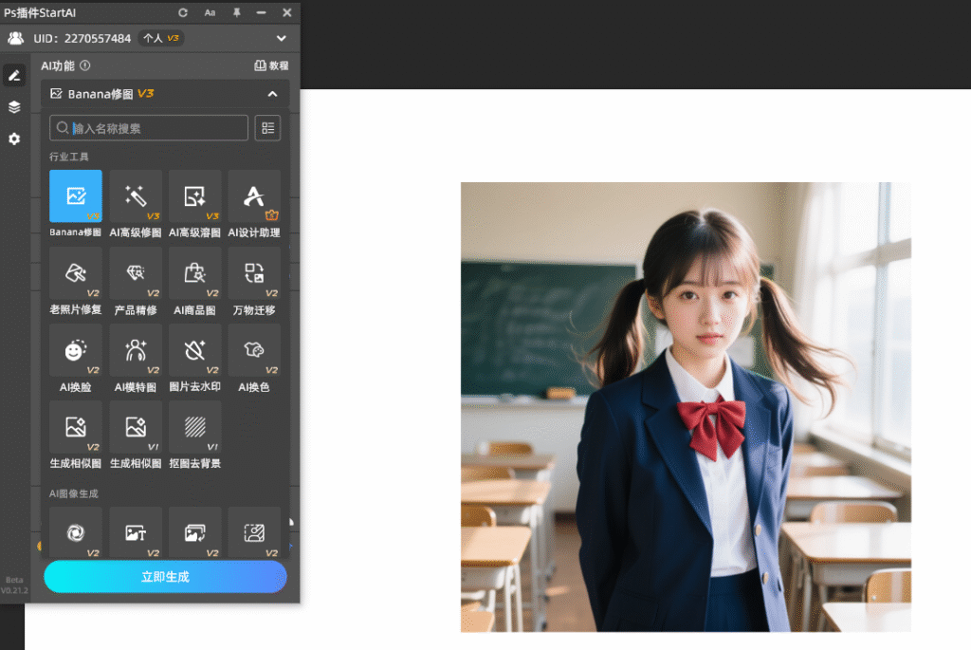Viewport: 971px width, 650px height.
Task: Select the 老照片修复 tool
Action: [76, 273]
